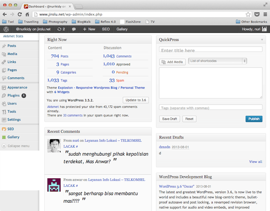Image resolution: width=270 pixels, height=211 pixels.
Task: Open the View all drafts link
Action: [x=255, y=162]
